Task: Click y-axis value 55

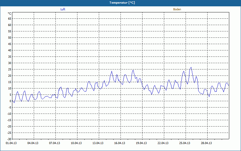Action: coord(10,31)
